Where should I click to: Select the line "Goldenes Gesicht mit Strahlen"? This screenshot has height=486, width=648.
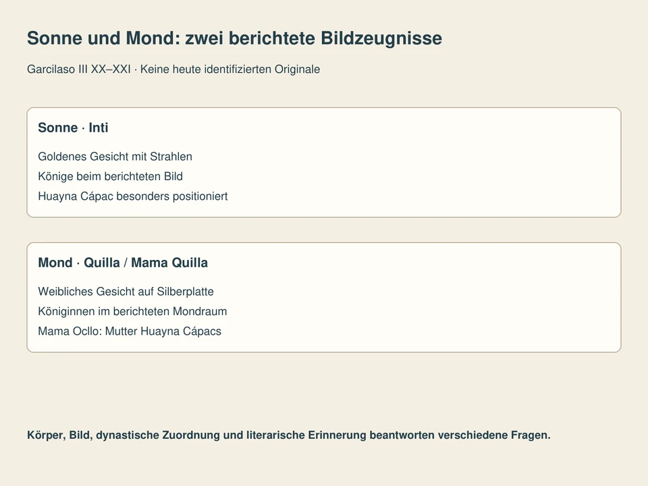pos(115,157)
